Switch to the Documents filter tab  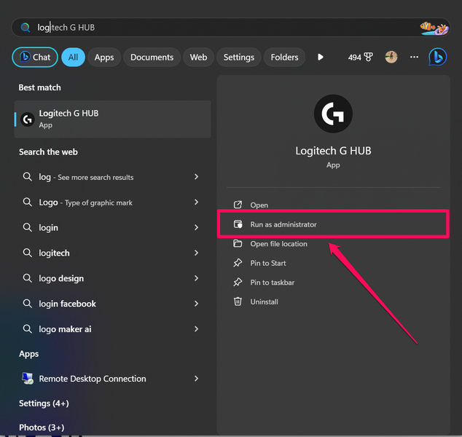click(x=152, y=57)
